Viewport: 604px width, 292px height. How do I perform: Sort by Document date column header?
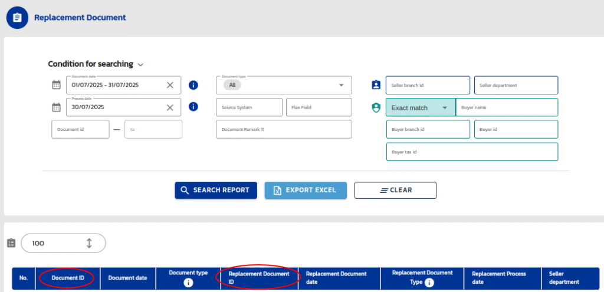(x=127, y=278)
